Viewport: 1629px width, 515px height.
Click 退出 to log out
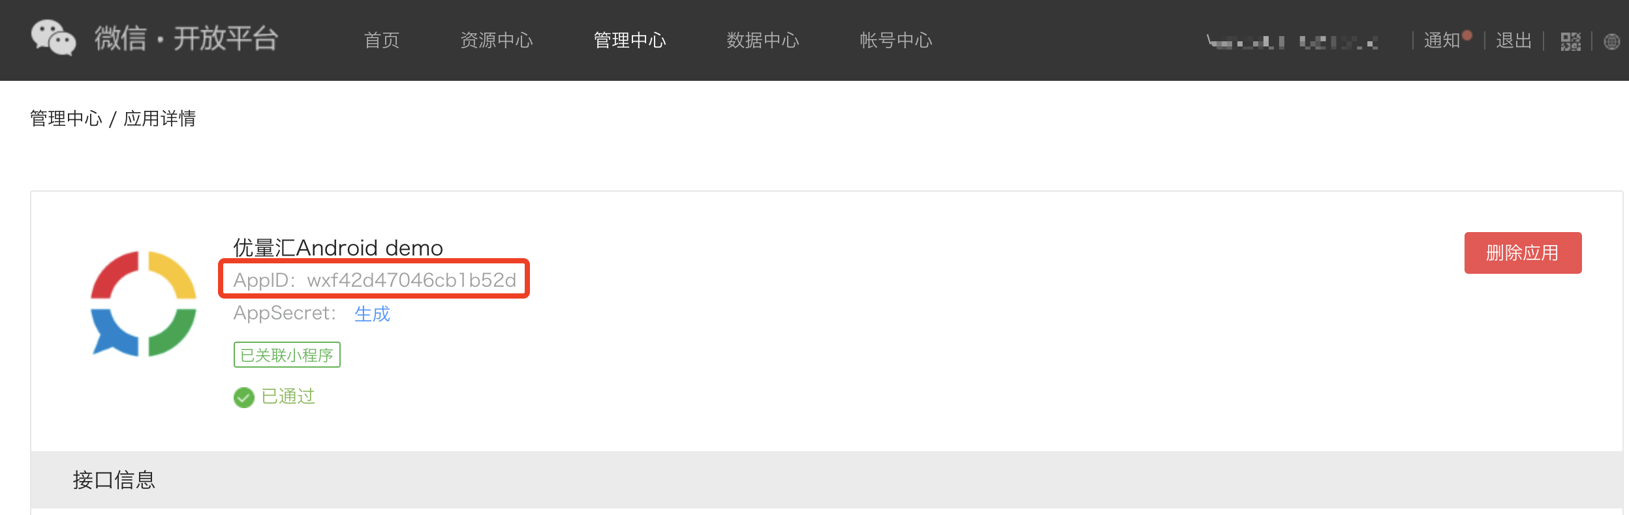point(1514,40)
